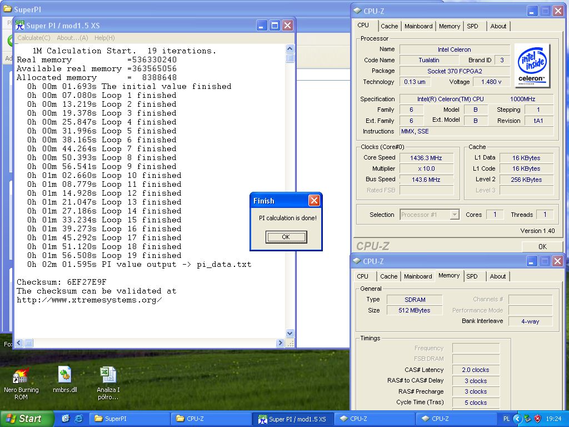This screenshot has width=569, height=427.
Task: Click Core Speed value 1436.3 MHz
Action: (426, 158)
